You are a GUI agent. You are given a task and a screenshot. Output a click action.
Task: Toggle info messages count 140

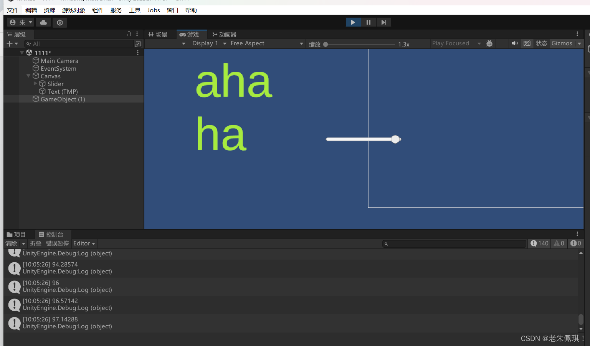tap(539, 243)
